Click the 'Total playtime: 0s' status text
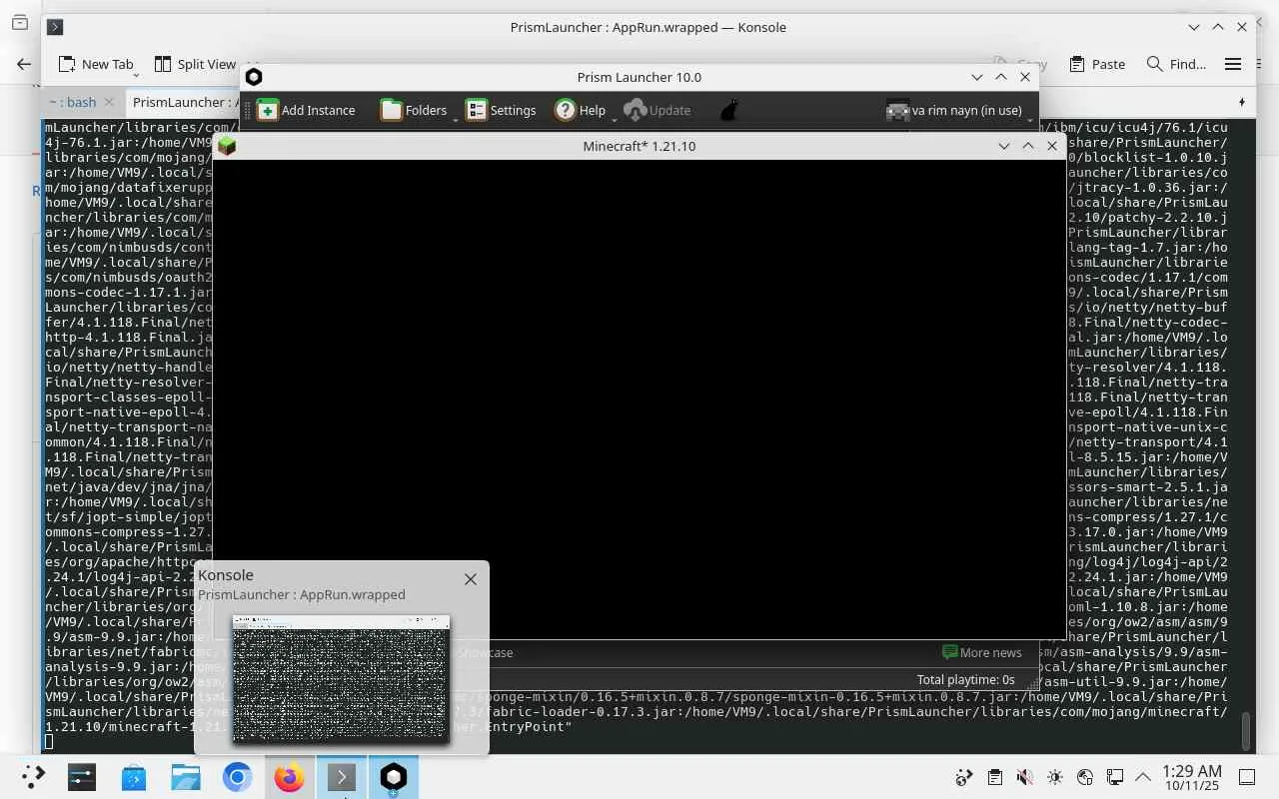Screen dimensions: 1279x799 tap(966, 679)
